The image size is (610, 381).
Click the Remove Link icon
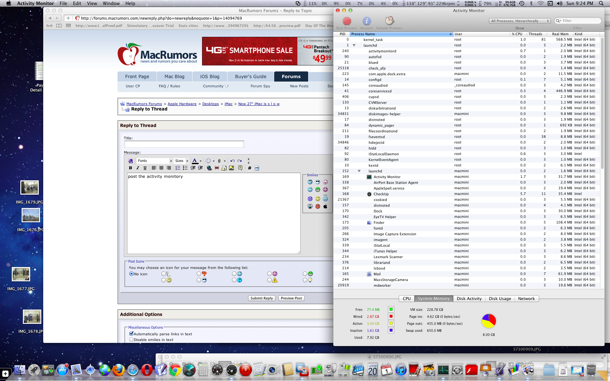point(217,168)
